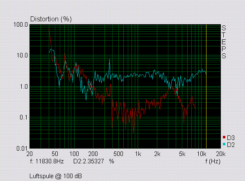Click the 5k tick on frequency axis

click(182, 154)
